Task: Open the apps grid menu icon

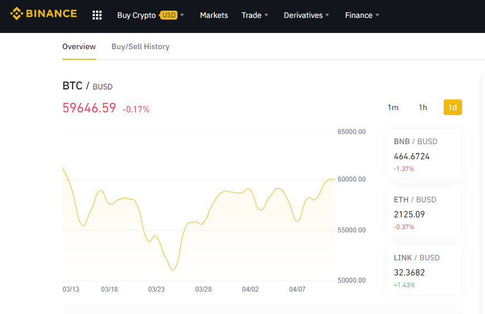Action: 97,15
